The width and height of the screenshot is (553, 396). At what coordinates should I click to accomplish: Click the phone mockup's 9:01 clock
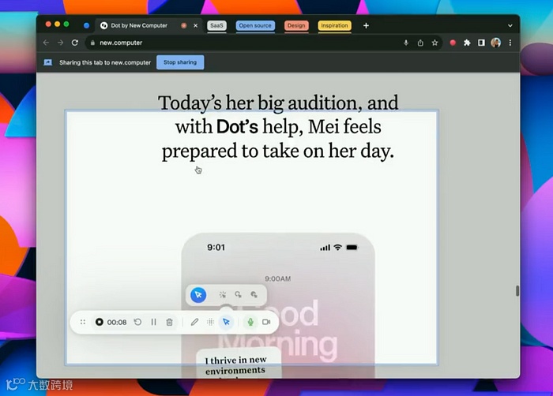pyautogui.click(x=216, y=248)
